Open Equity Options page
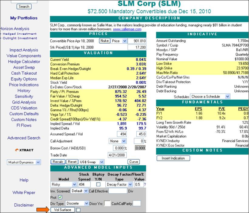The image size is (249, 213). pyautogui.click(x=24, y=79)
